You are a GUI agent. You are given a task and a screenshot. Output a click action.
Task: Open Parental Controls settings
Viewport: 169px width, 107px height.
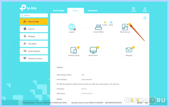pos(34,58)
